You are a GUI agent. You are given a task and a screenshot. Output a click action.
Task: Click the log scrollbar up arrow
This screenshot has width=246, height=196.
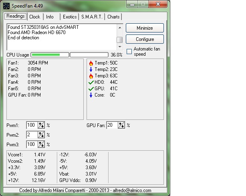(x=120, y=28)
